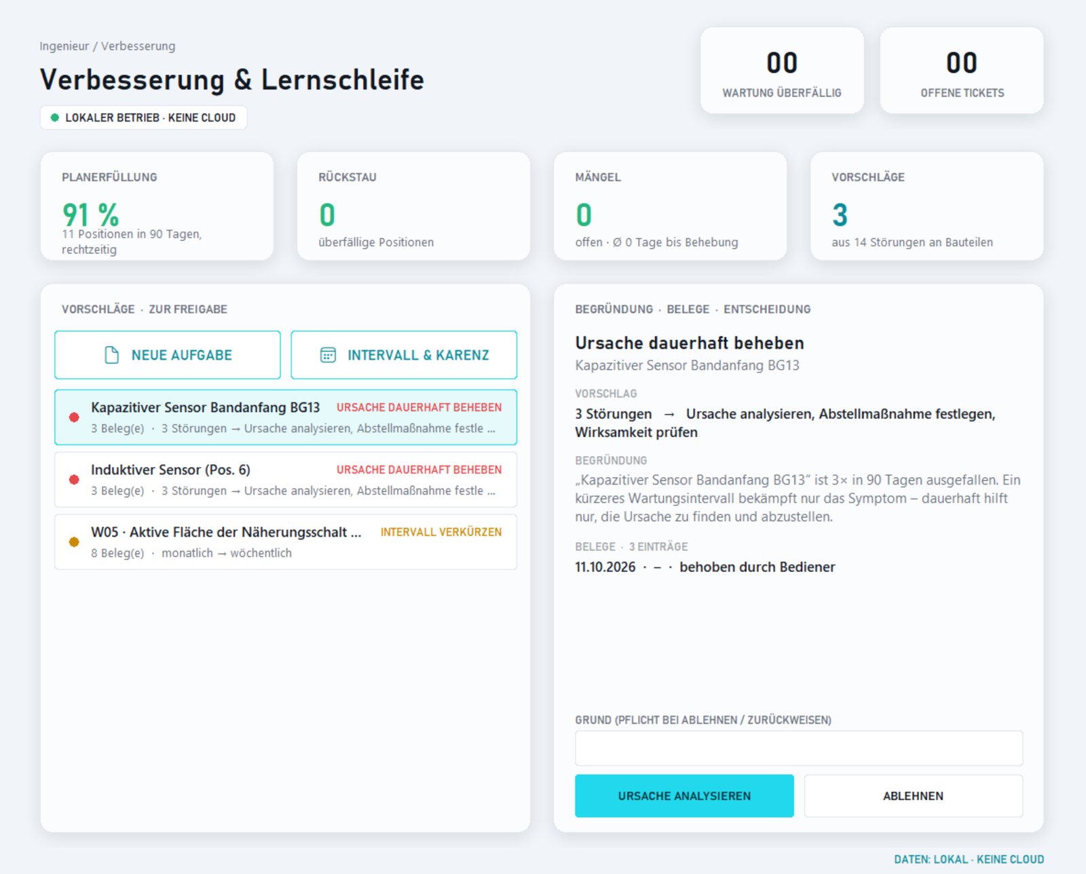Focus the Grund reason input field
Viewport: 1086px width, 874px height.
tap(799, 748)
